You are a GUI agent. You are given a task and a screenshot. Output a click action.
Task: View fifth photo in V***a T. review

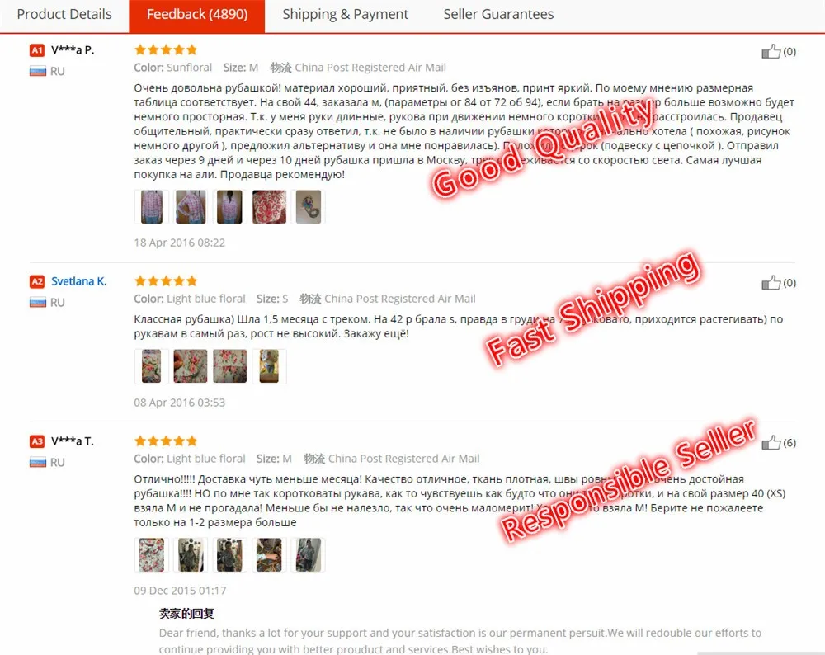(309, 554)
